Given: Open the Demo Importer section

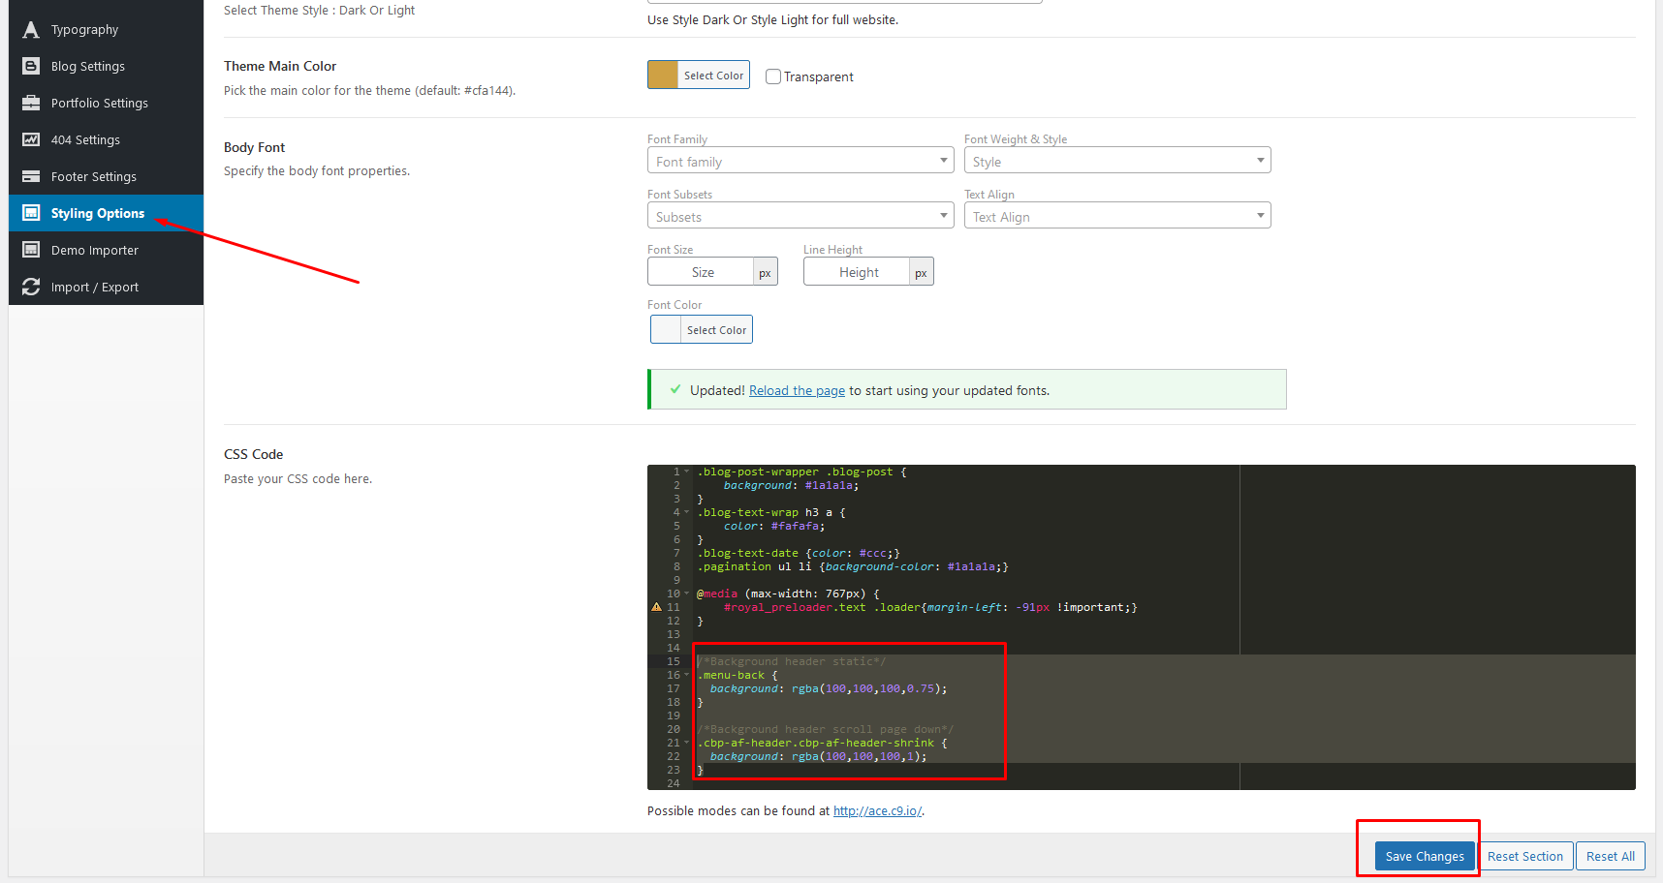Looking at the screenshot, I should (106, 250).
